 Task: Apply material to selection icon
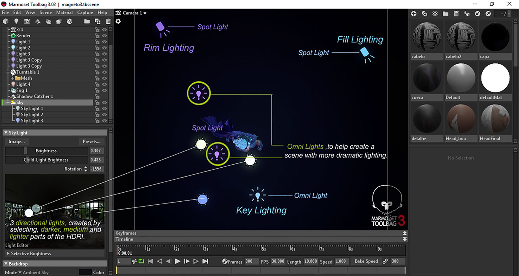click(x=467, y=14)
